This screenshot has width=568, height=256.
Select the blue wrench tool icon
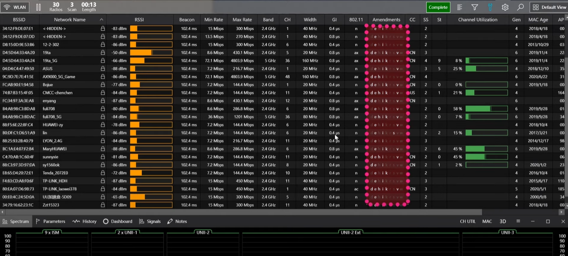(x=490, y=7)
